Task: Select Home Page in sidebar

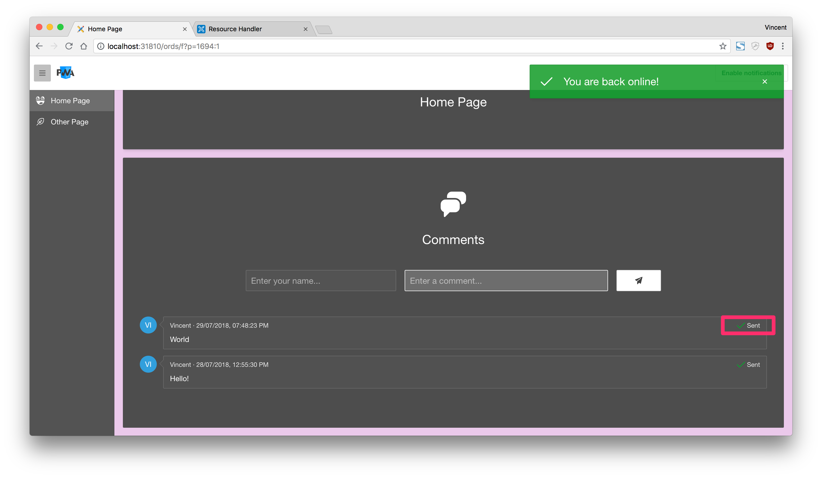Action: 70,101
